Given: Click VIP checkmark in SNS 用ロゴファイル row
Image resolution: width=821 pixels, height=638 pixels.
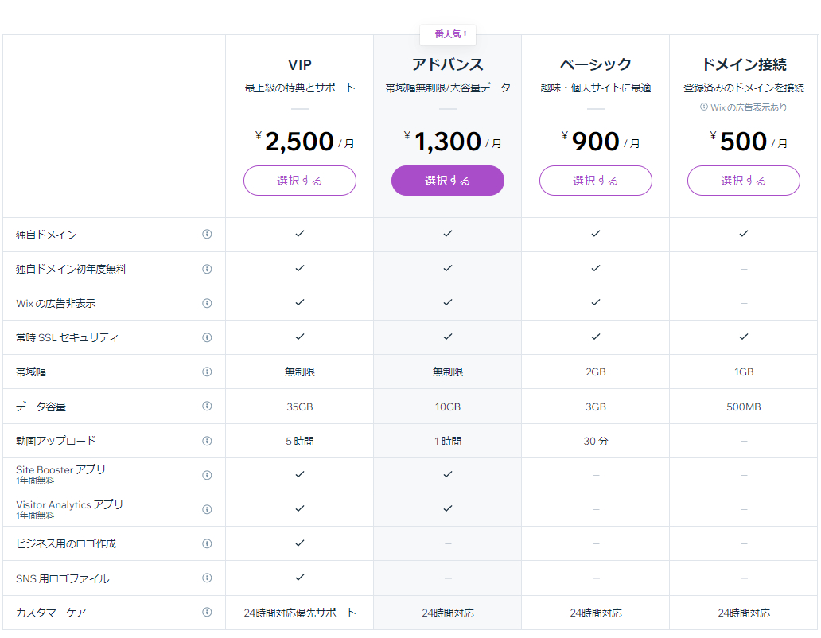Looking at the screenshot, I should click(299, 578).
